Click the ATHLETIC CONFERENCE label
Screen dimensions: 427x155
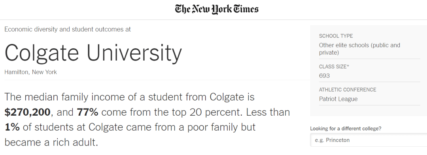click(348, 90)
